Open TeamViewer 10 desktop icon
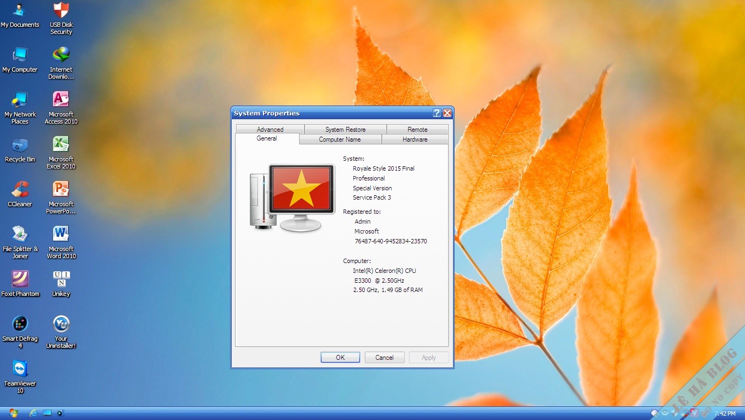745x420 pixels. (20, 377)
